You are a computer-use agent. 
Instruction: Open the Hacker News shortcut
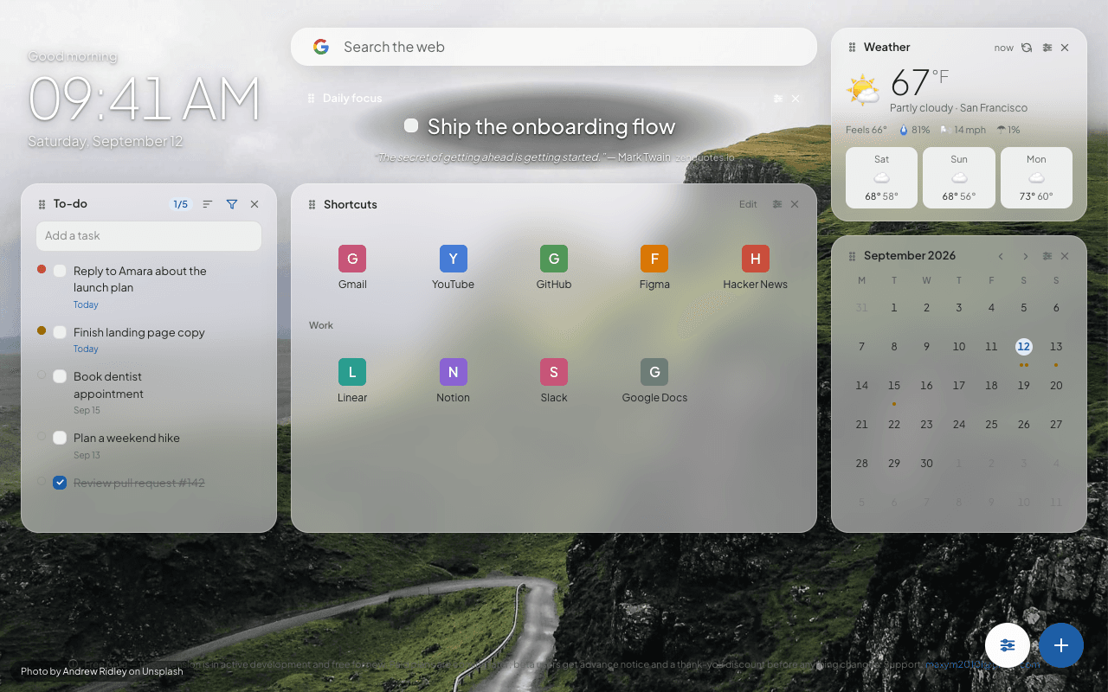click(756, 267)
